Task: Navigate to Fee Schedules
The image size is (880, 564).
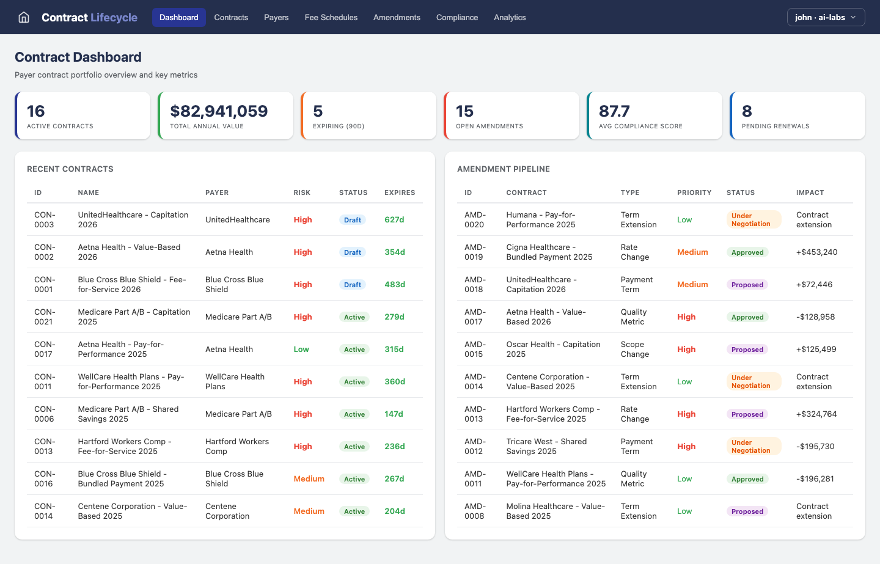Action: [x=331, y=17]
